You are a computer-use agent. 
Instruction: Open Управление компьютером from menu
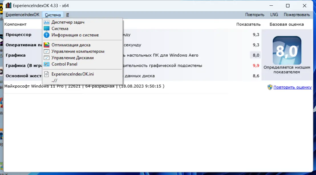coord(83,51)
